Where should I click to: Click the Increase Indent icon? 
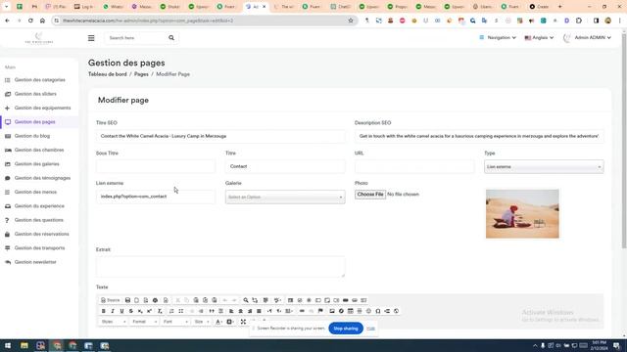tap(201, 311)
